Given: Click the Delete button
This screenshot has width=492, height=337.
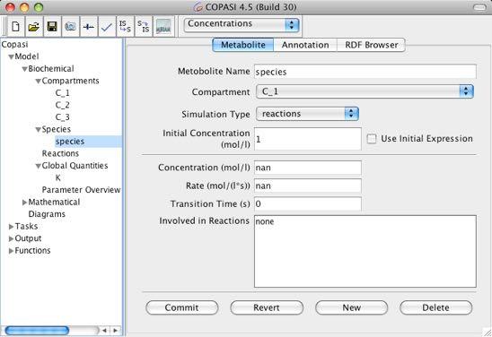Looking at the screenshot, I should coord(435,307).
